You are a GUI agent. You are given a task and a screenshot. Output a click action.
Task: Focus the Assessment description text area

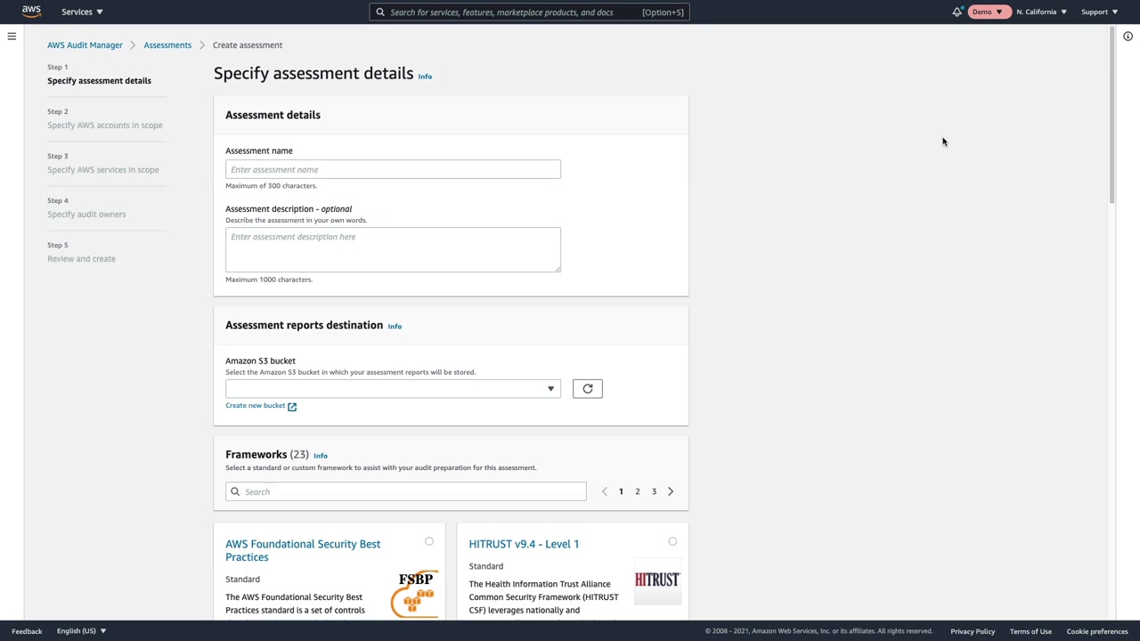(x=393, y=250)
